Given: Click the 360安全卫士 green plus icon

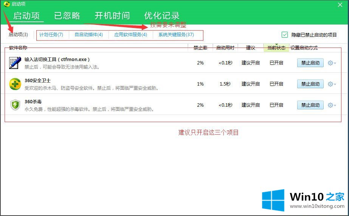Looking at the screenshot, I should coord(15,84).
